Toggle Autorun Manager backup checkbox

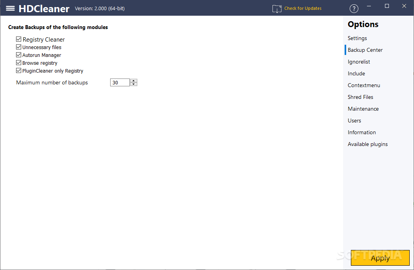coord(18,55)
